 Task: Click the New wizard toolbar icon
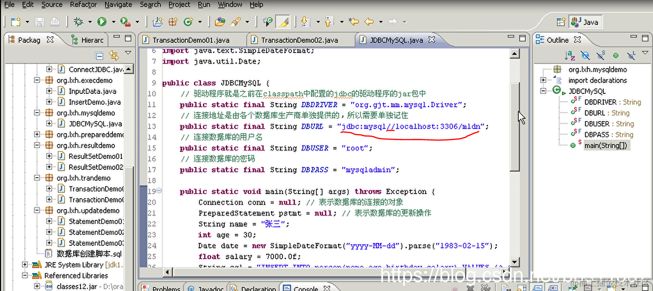(15, 22)
